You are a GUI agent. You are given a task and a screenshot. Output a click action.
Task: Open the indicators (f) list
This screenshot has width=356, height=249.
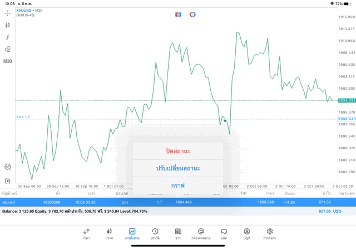(x=8, y=37)
